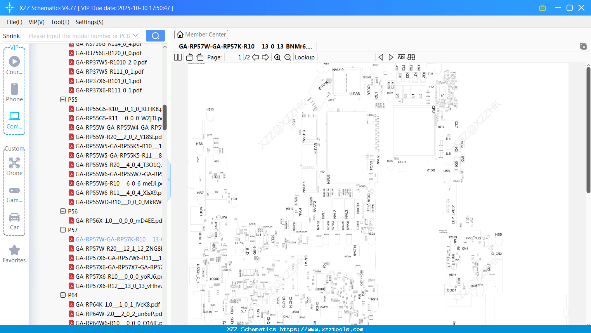Open the xzztools.com link in footer
The width and height of the screenshot is (591, 333).
[x=321, y=329]
